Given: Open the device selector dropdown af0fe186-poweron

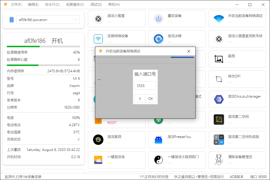Looking at the screenshot, I should click(x=48, y=20).
